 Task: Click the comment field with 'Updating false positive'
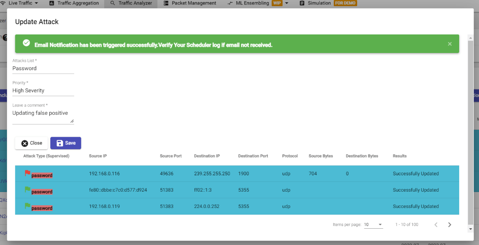click(43, 116)
